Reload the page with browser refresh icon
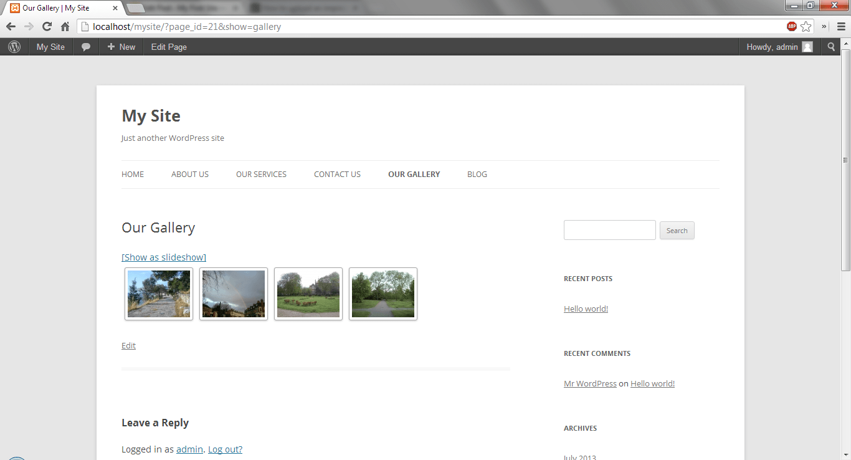 (x=47, y=27)
